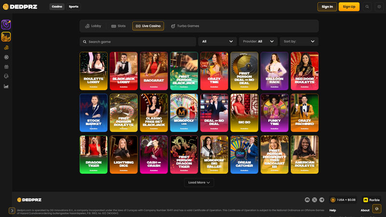Open the American Roulette game card
The image size is (386, 217).
point(304,154)
